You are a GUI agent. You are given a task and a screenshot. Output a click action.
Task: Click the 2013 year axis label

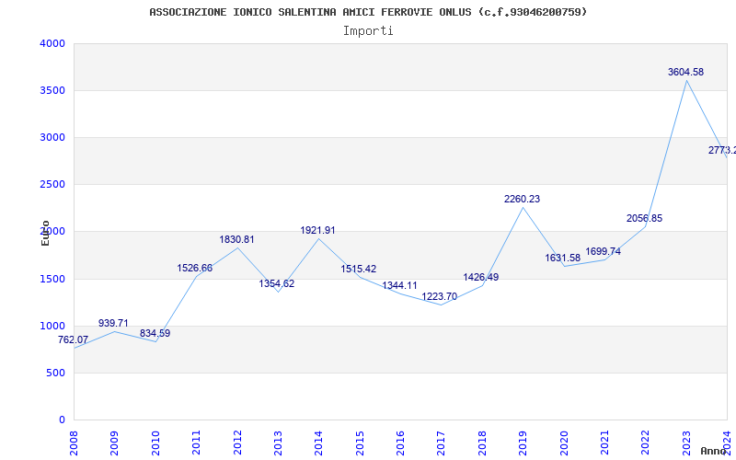tap(278, 443)
